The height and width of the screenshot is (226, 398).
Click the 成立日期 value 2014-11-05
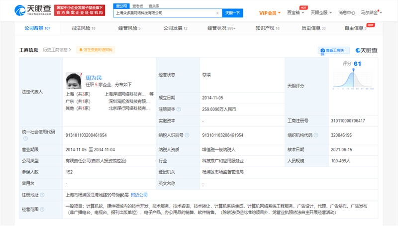[x=212, y=98]
